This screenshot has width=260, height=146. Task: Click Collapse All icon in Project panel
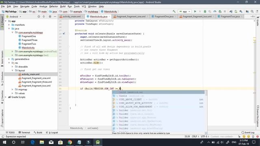click(44, 17)
